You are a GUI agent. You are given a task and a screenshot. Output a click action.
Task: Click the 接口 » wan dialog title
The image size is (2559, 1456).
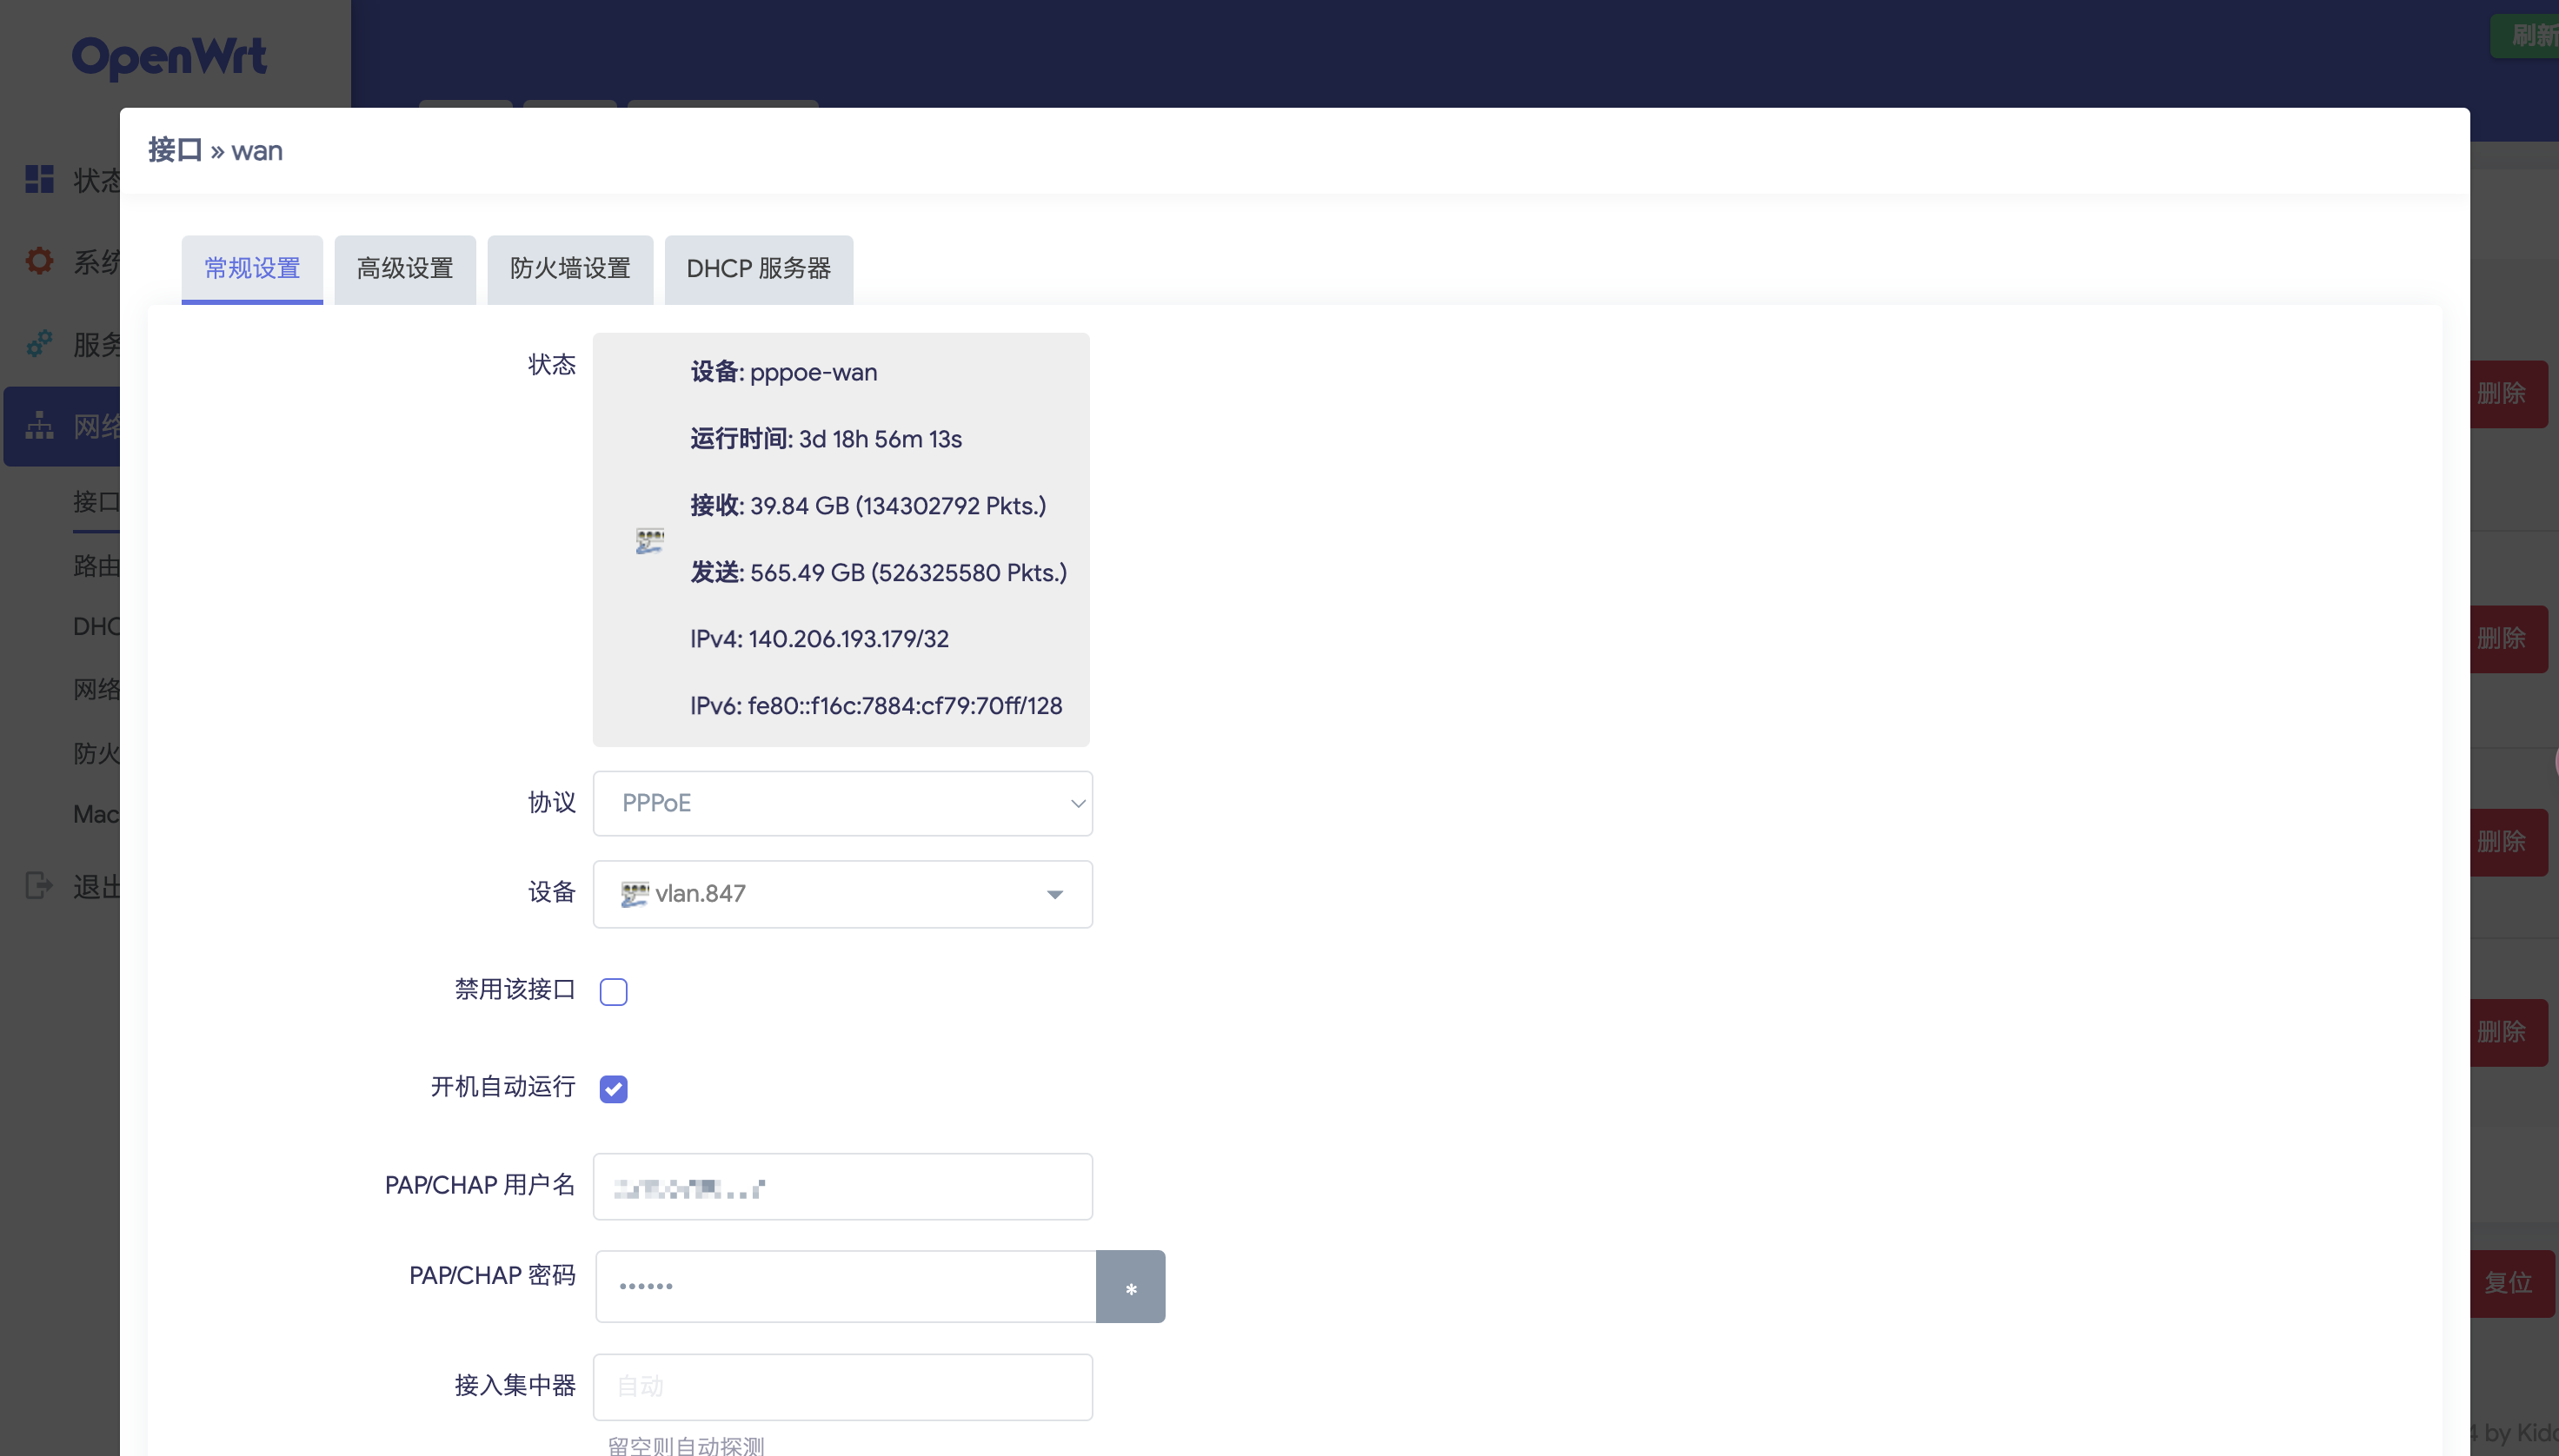point(215,151)
